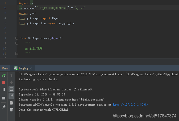Go down the stack trace
The image size is (179, 121).
coord(11,82)
